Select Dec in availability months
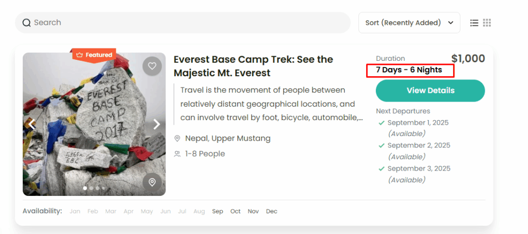Viewport: 528px width, 234px height. click(x=272, y=211)
